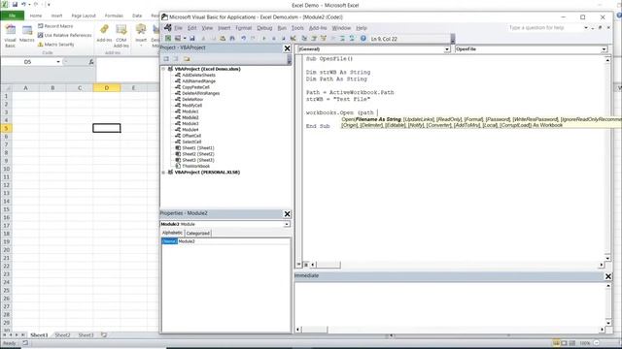Switch to Procedure View at code window bottom
622x349 pixels.
pyautogui.click(x=298, y=264)
